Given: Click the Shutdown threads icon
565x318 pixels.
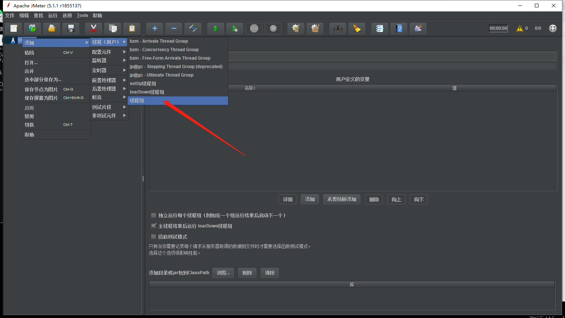Looking at the screenshot, I should (273, 28).
